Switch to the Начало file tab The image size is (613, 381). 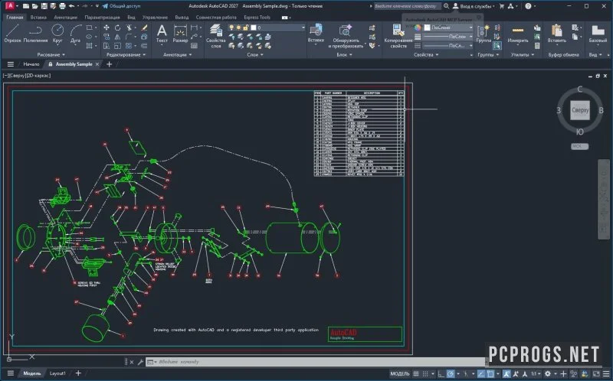pos(31,64)
